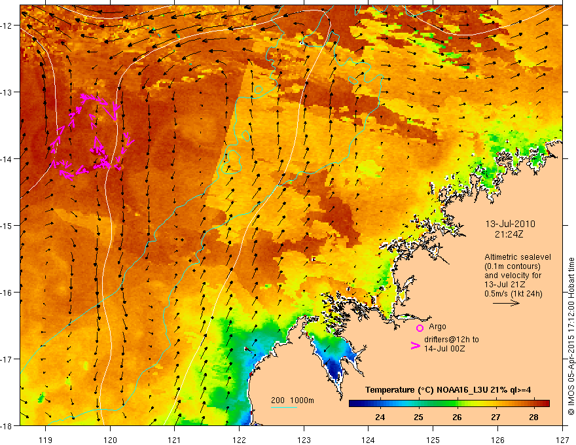Click the 0.5m/s velocity scale arrow
The image size is (576, 445).
pyautogui.click(x=506, y=303)
